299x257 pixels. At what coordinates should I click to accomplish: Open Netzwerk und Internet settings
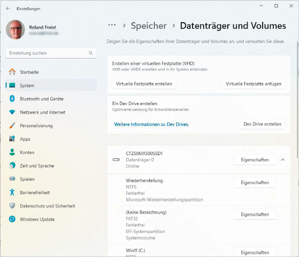[51, 112]
